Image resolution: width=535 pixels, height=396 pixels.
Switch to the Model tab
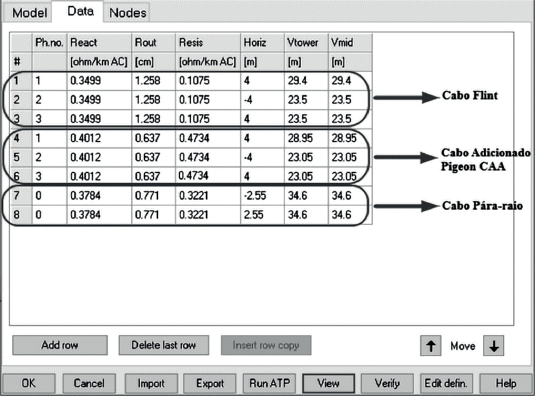click(x=30, y=13)
